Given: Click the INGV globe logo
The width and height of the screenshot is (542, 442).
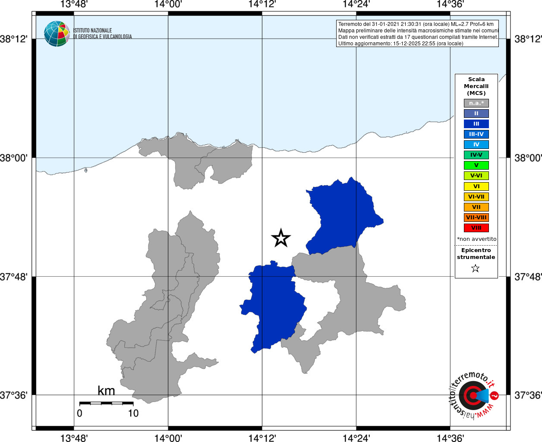Looking at the screenshot, I should tap(57, 34).
